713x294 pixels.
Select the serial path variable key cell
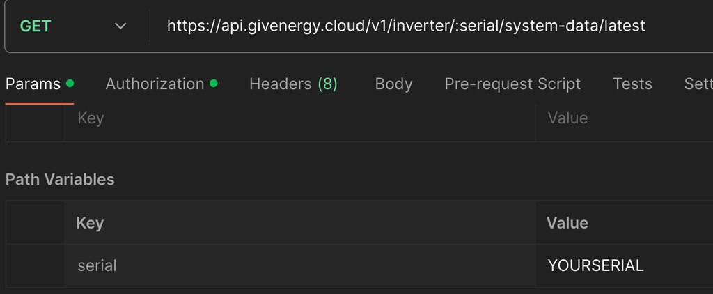point(299,265)
